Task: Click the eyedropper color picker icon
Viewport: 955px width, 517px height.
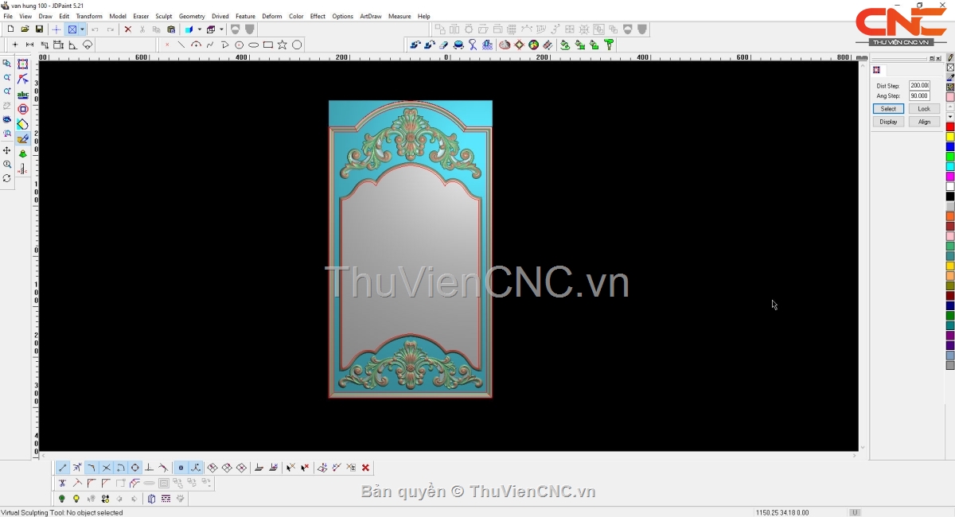Action: pos(950,78)
